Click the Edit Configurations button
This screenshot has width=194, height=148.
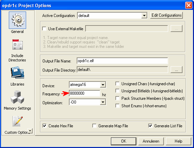167,15
